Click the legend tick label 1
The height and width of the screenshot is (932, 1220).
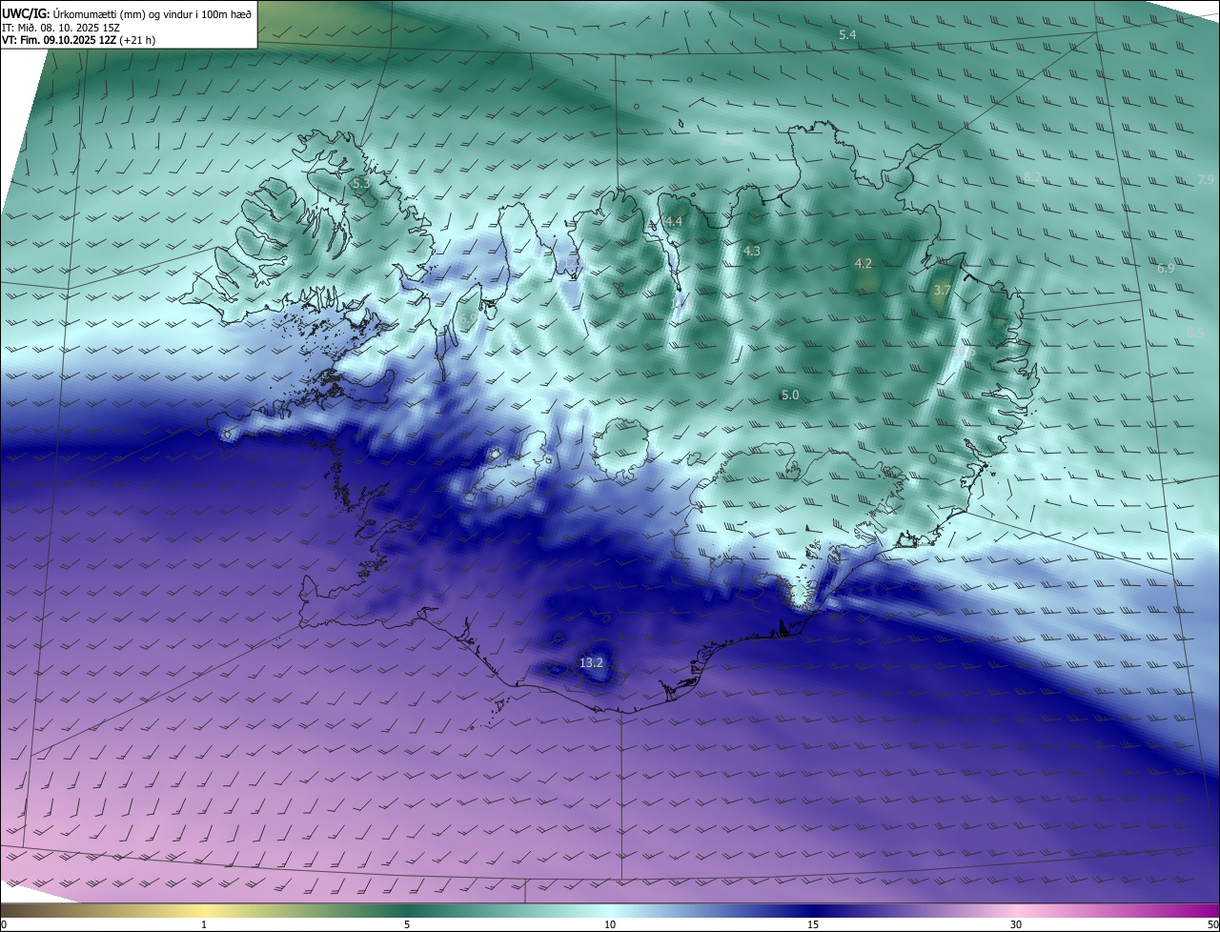(x=204, y=925)
